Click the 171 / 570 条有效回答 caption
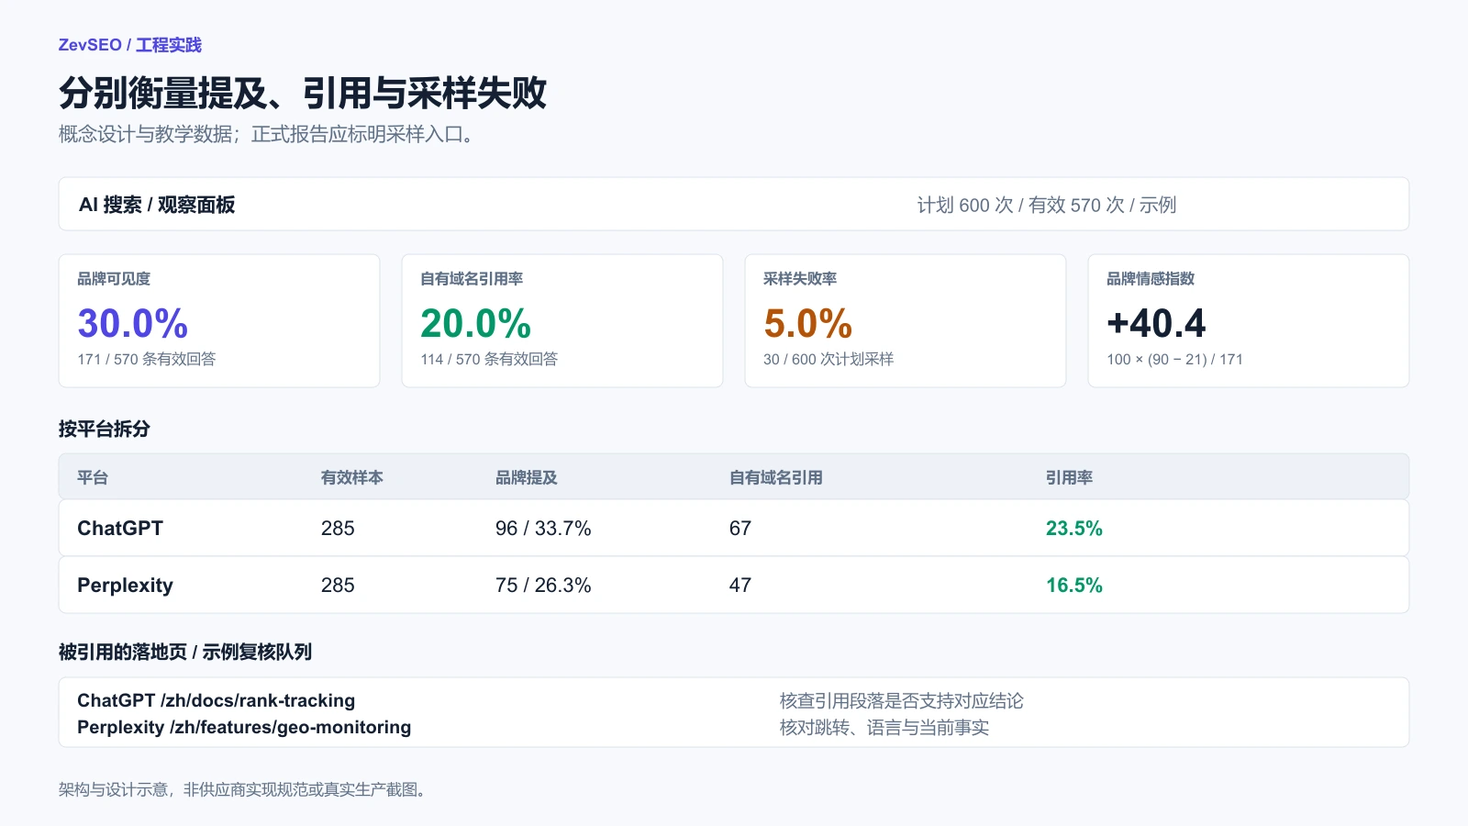The width and height of the screenshot is (1468, 826). [147, 359]
